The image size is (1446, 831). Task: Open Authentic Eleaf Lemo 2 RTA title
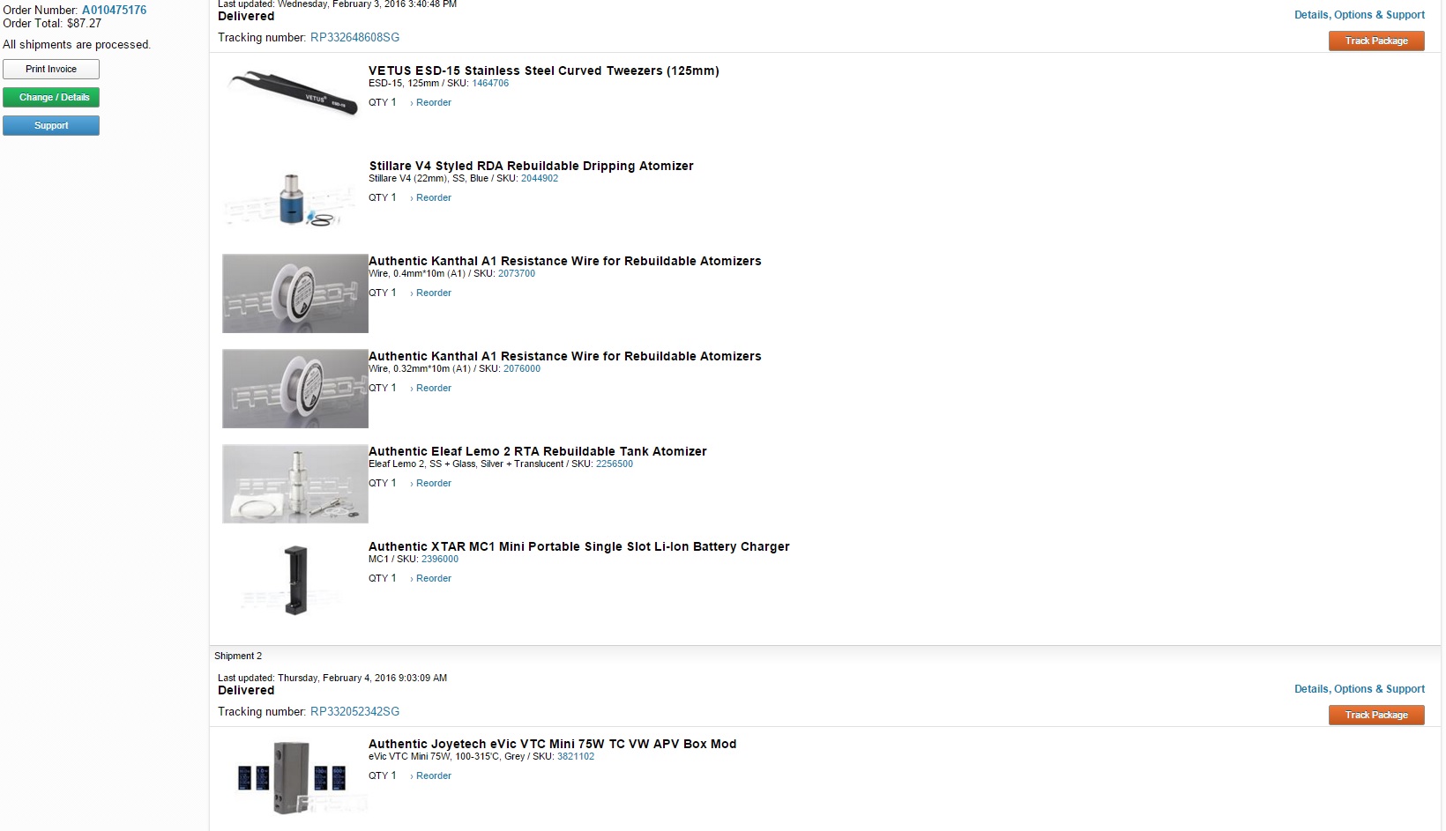point(537,451)
